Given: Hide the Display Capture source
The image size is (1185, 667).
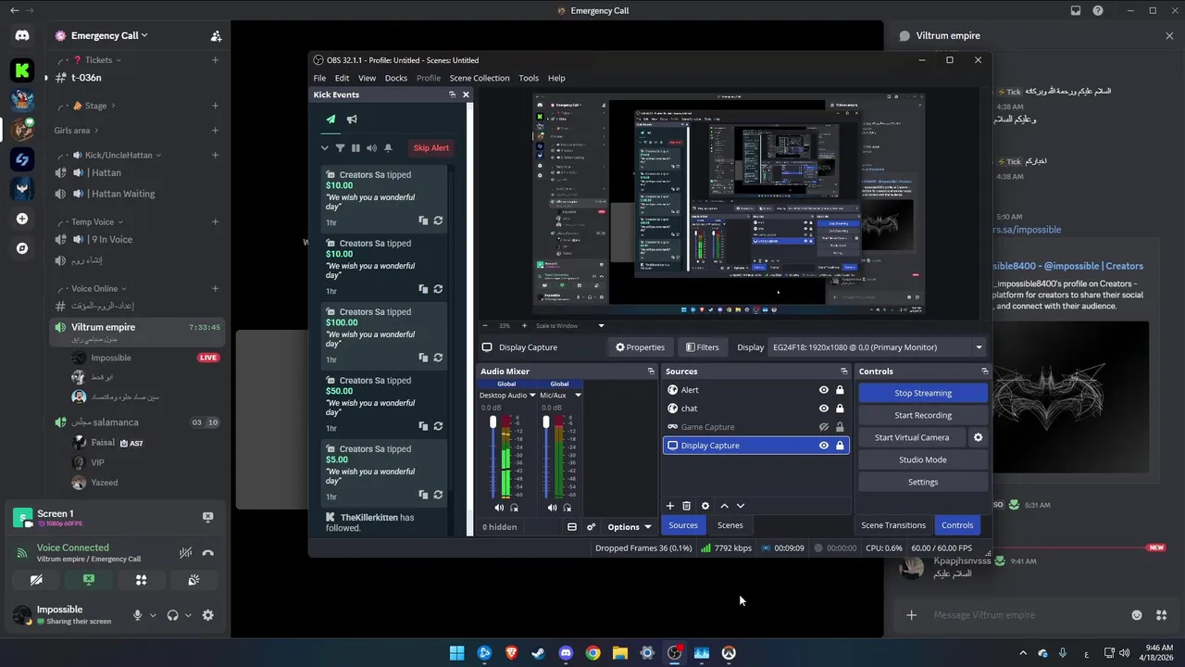Looking at the screenshot, I should coord(824,446).
